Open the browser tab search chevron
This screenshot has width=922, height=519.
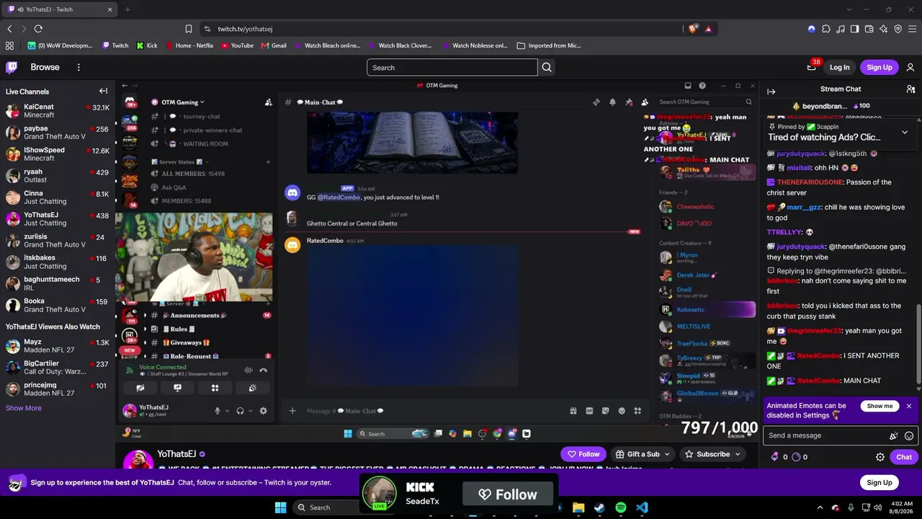849,9
